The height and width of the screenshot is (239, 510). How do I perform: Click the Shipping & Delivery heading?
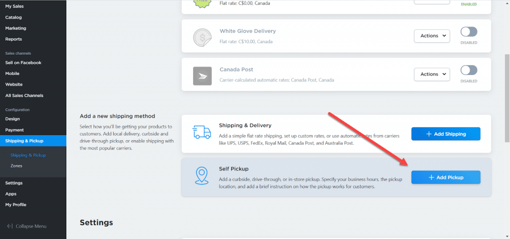point(245,125)
